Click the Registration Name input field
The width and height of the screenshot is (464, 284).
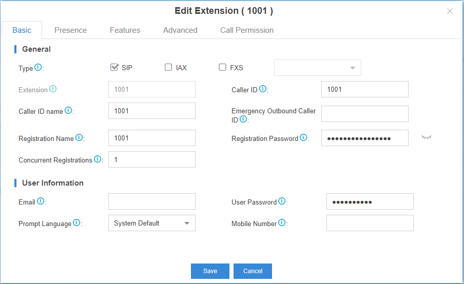tap(152, 138)
